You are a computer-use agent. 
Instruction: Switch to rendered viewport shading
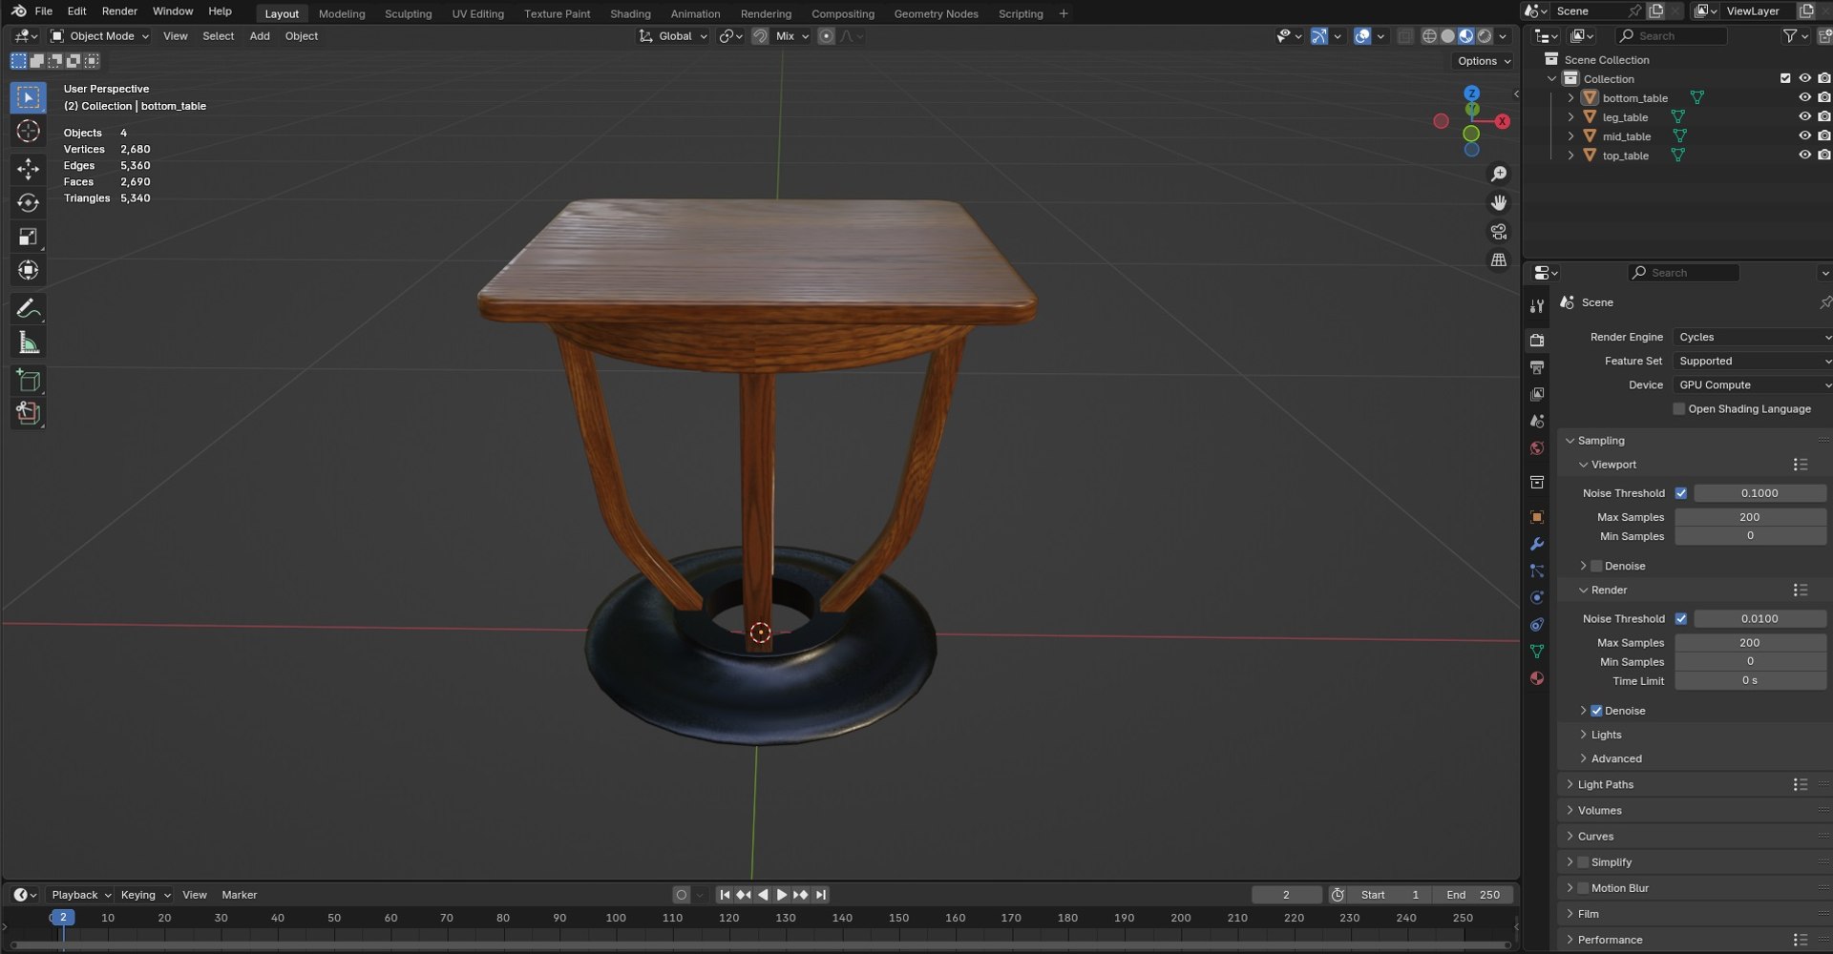1485,36
